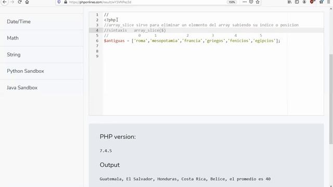The width and height of the screenshot is (333, 187).
Task: Open the browser home page icon
Action: click(x=27, y=2)
